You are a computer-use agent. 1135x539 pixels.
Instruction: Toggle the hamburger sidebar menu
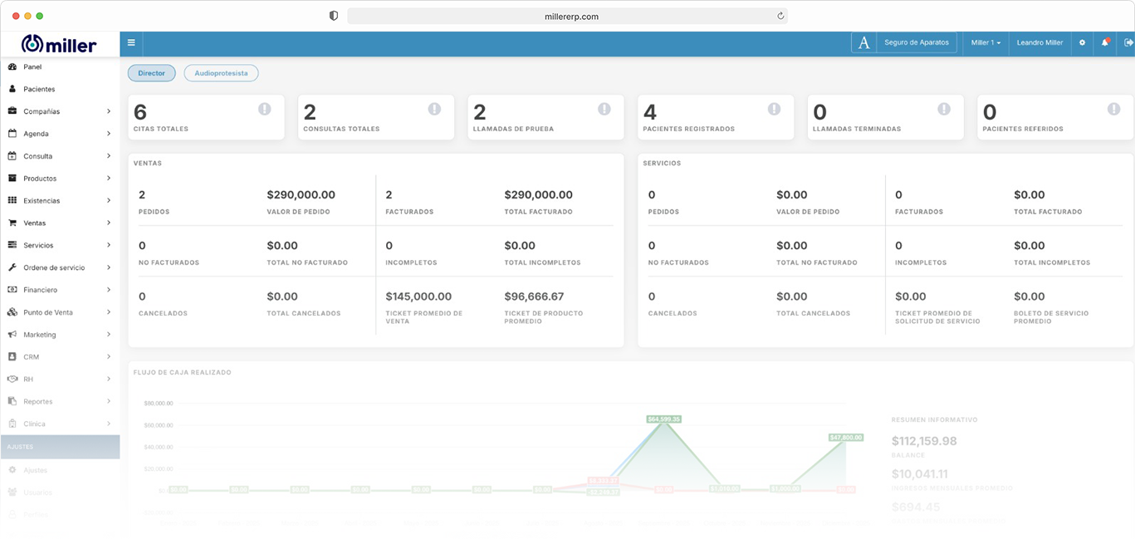pos(131,42)
